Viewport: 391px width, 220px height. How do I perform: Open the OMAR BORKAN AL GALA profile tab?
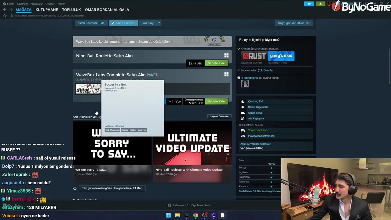click(x=107, y=10)
